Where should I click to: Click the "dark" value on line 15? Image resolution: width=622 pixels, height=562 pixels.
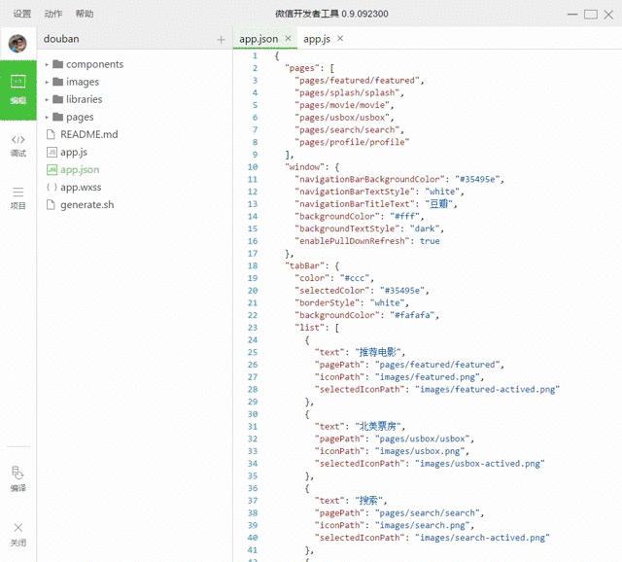click(x=425, y=228)
